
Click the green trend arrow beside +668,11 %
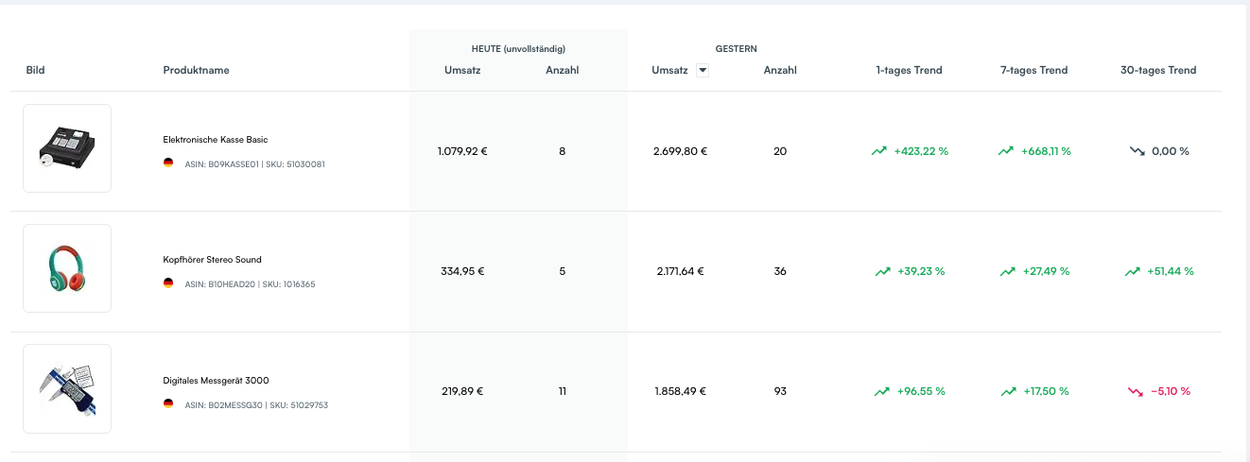coord(1006,151)
